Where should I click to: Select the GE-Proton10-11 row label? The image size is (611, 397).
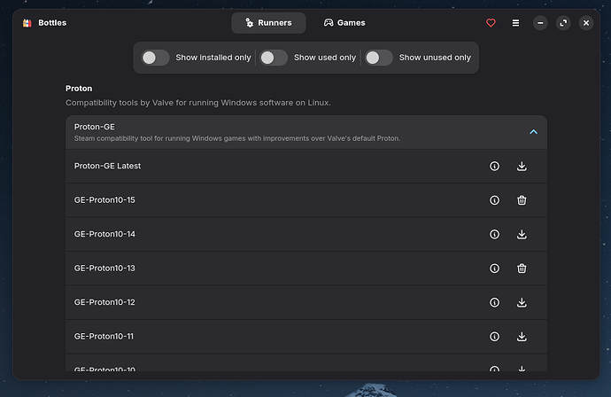(x=104, y=336)
